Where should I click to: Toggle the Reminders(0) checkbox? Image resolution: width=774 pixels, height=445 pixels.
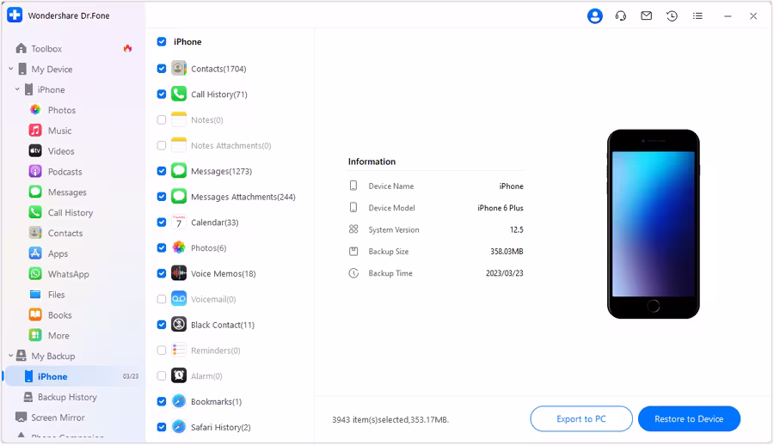click(162, 351)
